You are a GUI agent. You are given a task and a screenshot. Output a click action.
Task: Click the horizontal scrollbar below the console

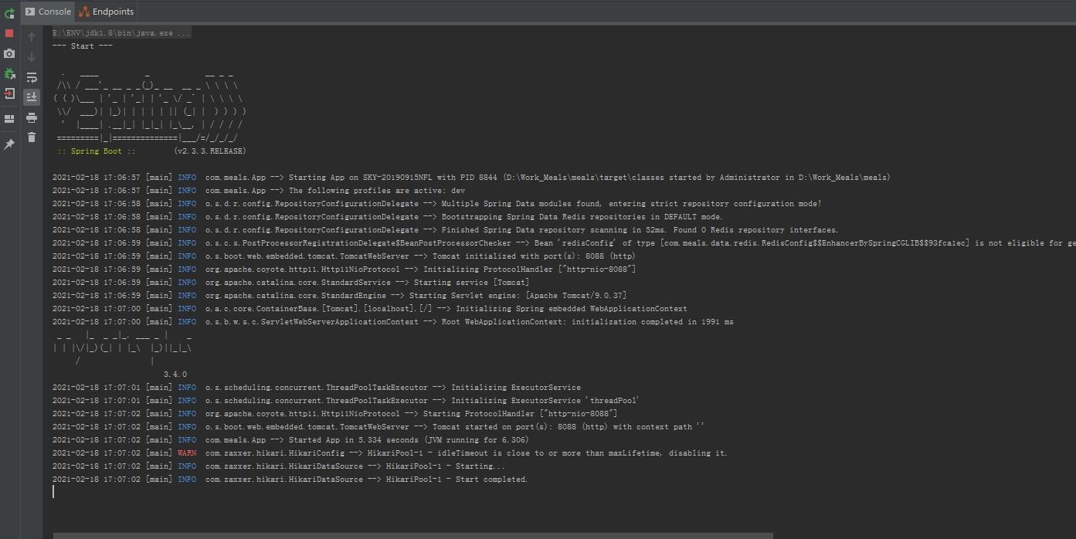click(412, 535)
